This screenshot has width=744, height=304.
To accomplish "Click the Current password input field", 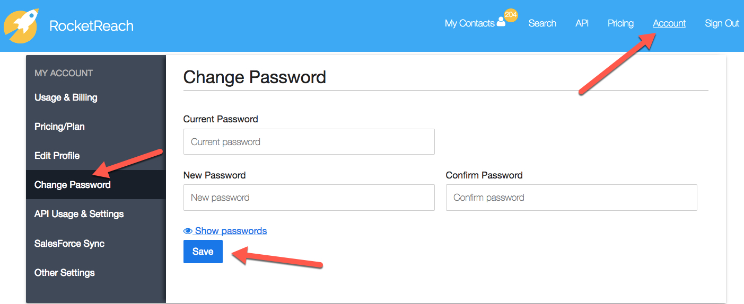I will pyautogui.click(x=309, y=142).
